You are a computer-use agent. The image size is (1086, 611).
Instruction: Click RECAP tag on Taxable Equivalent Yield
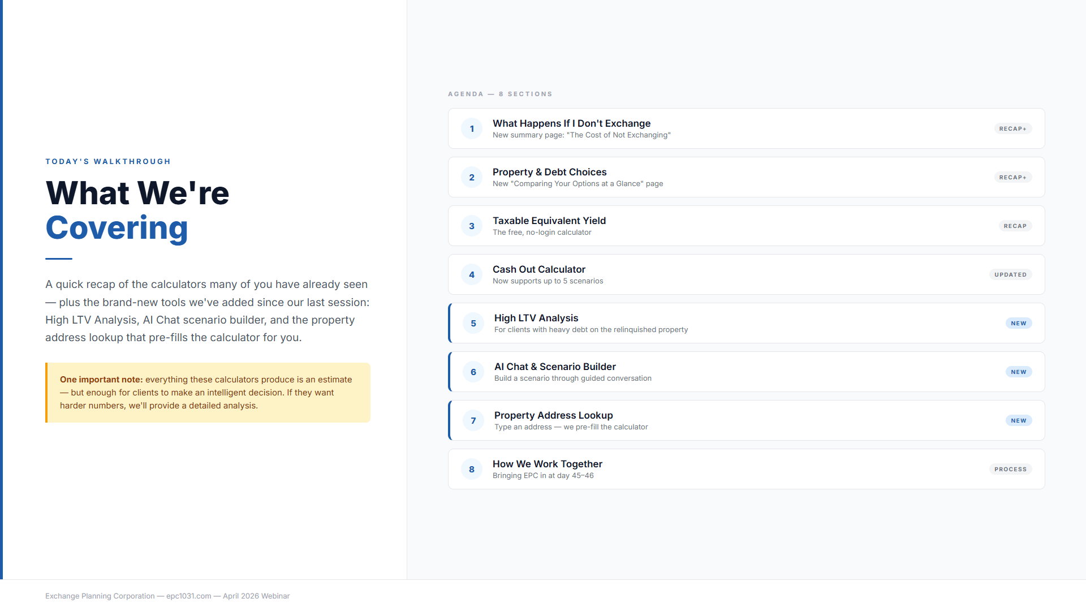1015,226
